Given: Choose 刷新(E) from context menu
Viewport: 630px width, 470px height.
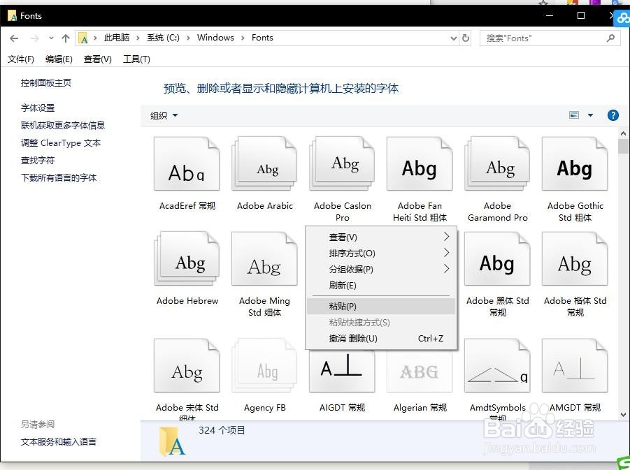Looking at the screenshot, I should click(380, 286).
